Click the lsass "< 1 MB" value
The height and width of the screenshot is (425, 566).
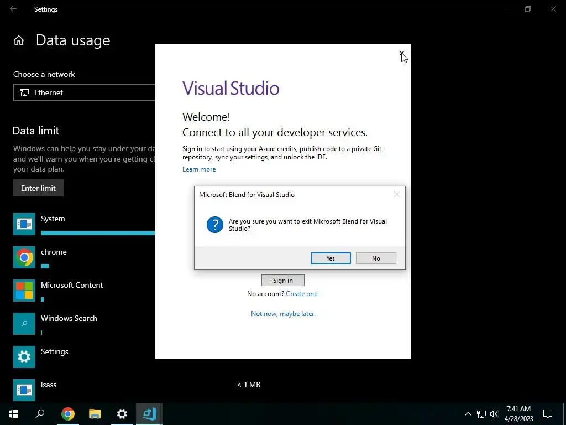[249, 385]
